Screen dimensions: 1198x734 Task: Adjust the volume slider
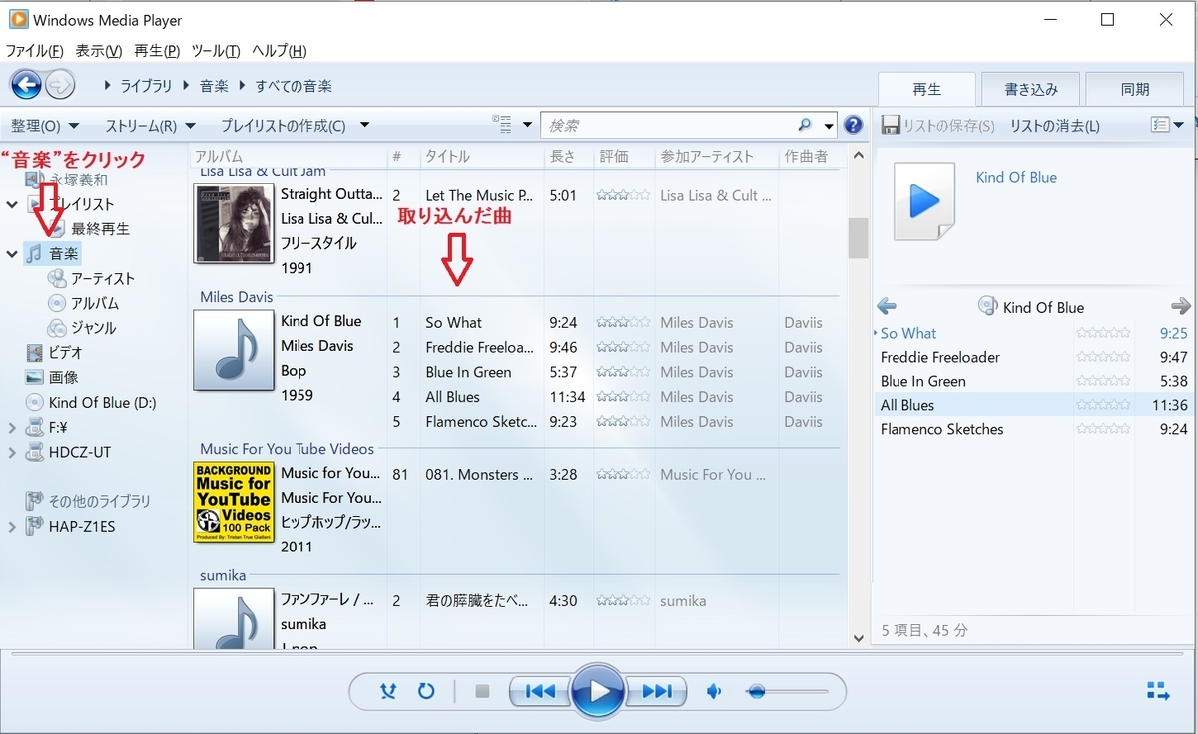click(787, 691)
